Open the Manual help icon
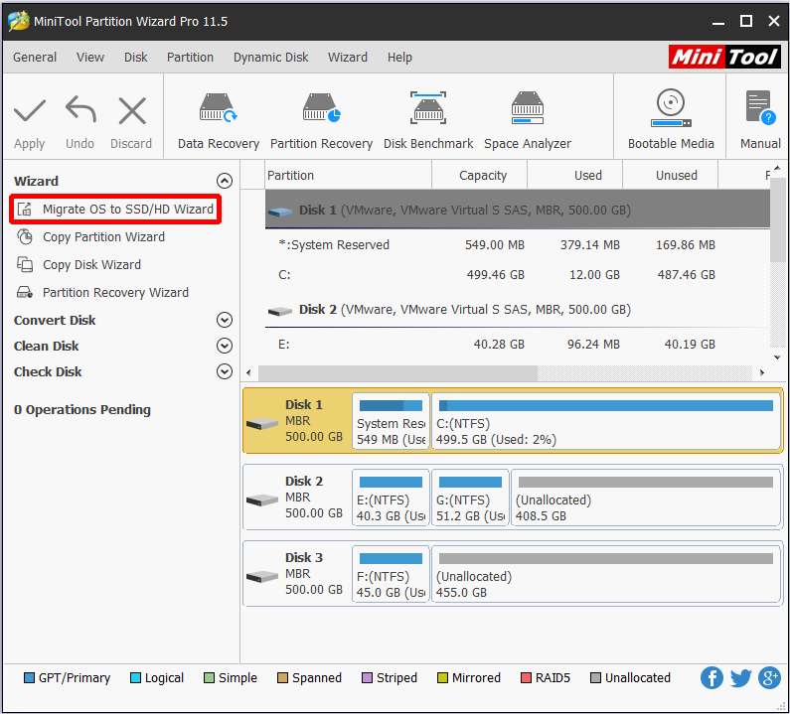 click(761, 107)
